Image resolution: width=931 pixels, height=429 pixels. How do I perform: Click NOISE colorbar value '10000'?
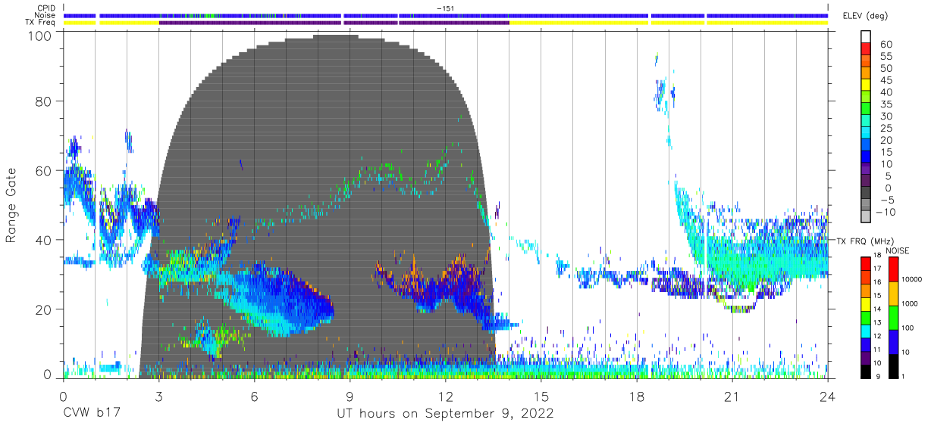click(x=912, y=279)
